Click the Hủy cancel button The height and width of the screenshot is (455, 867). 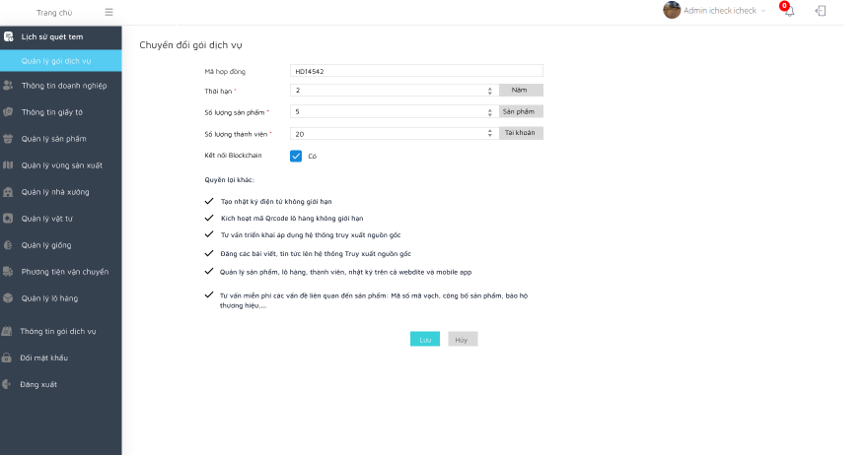463,339
